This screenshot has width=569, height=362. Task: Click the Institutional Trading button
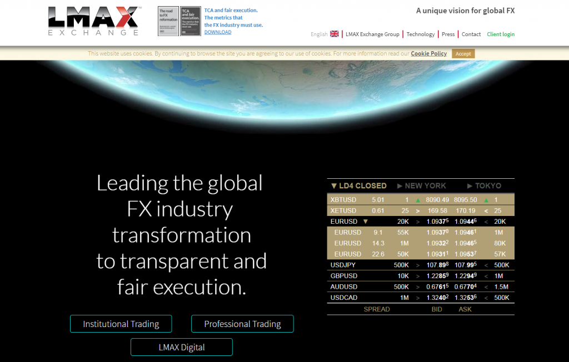tap(121, 324)
